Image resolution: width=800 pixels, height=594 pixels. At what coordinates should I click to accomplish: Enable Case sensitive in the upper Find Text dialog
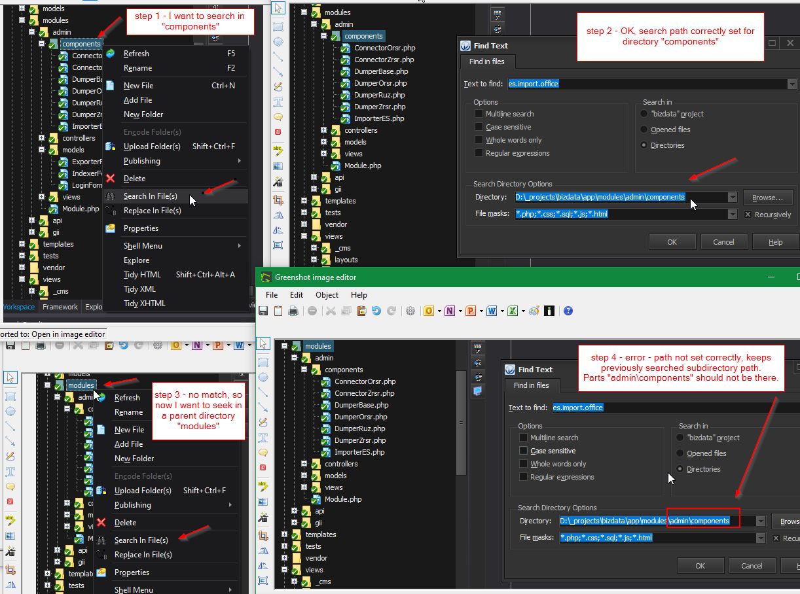(479, 127)
